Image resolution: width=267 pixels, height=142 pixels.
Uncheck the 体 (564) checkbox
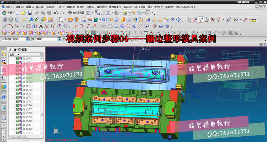[x=17, y=58]
